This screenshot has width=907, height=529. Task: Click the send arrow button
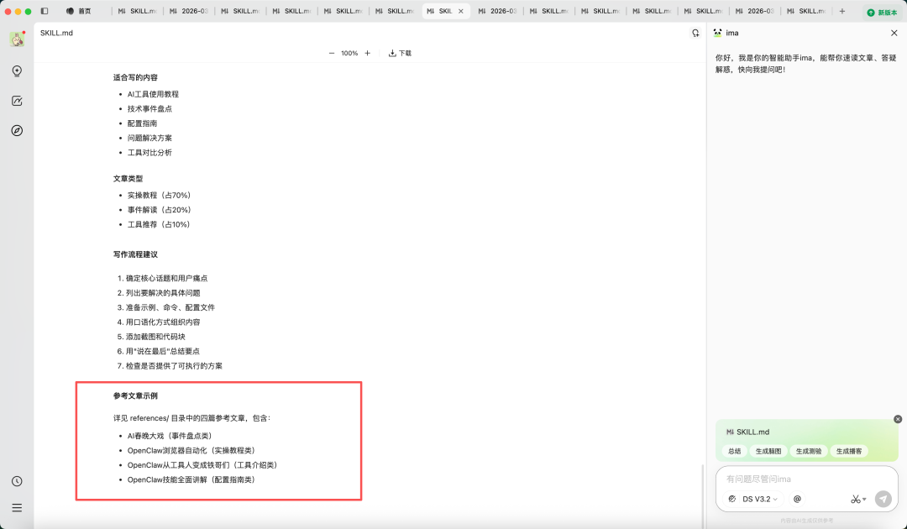(x=883, y=499)
